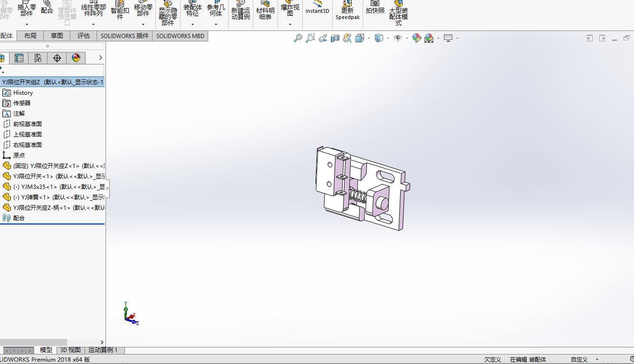Open Display Style dropdown arrow
This screenshot has height=364, width=634.
click(388, 38)
